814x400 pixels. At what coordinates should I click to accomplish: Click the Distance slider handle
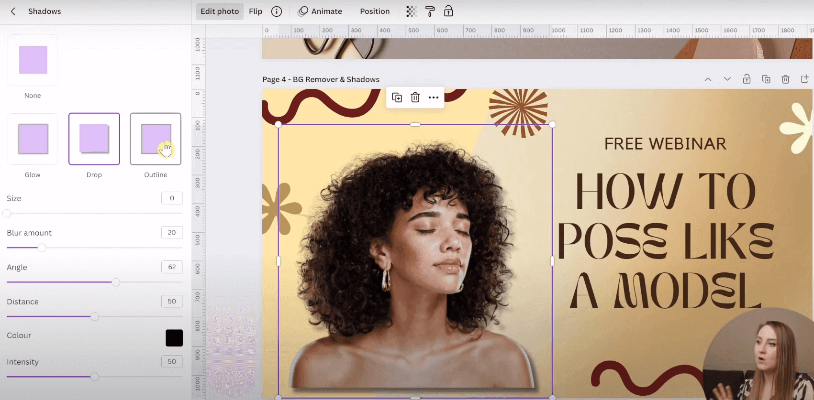(95, 316)
